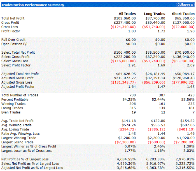Click the 54.25% percent profitable value
The width and height of the screenshot is (196, 171).
point(129,99)
